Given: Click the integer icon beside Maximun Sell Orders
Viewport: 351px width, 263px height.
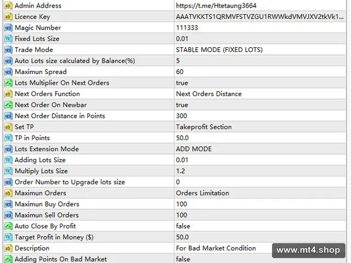Looking at the screenshot, I should tap(8, 215).
